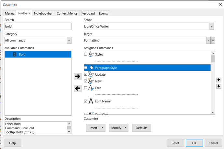Click Assigned Commands scrollbar up arrow
224x149 pixels.
[x=213, y=53]
